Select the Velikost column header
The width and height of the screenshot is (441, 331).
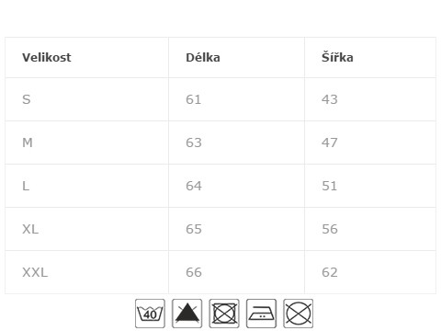(47, 57)
